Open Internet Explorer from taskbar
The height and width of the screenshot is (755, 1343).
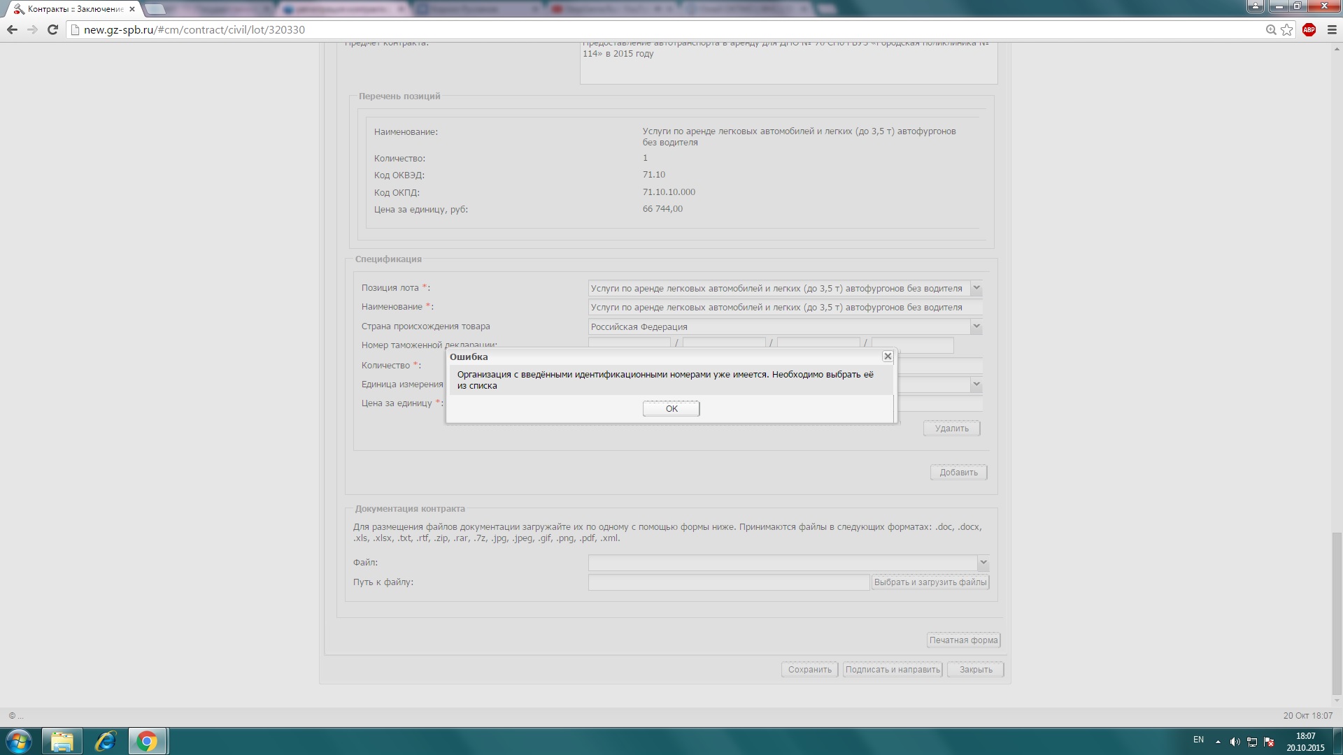pos(105,741)
